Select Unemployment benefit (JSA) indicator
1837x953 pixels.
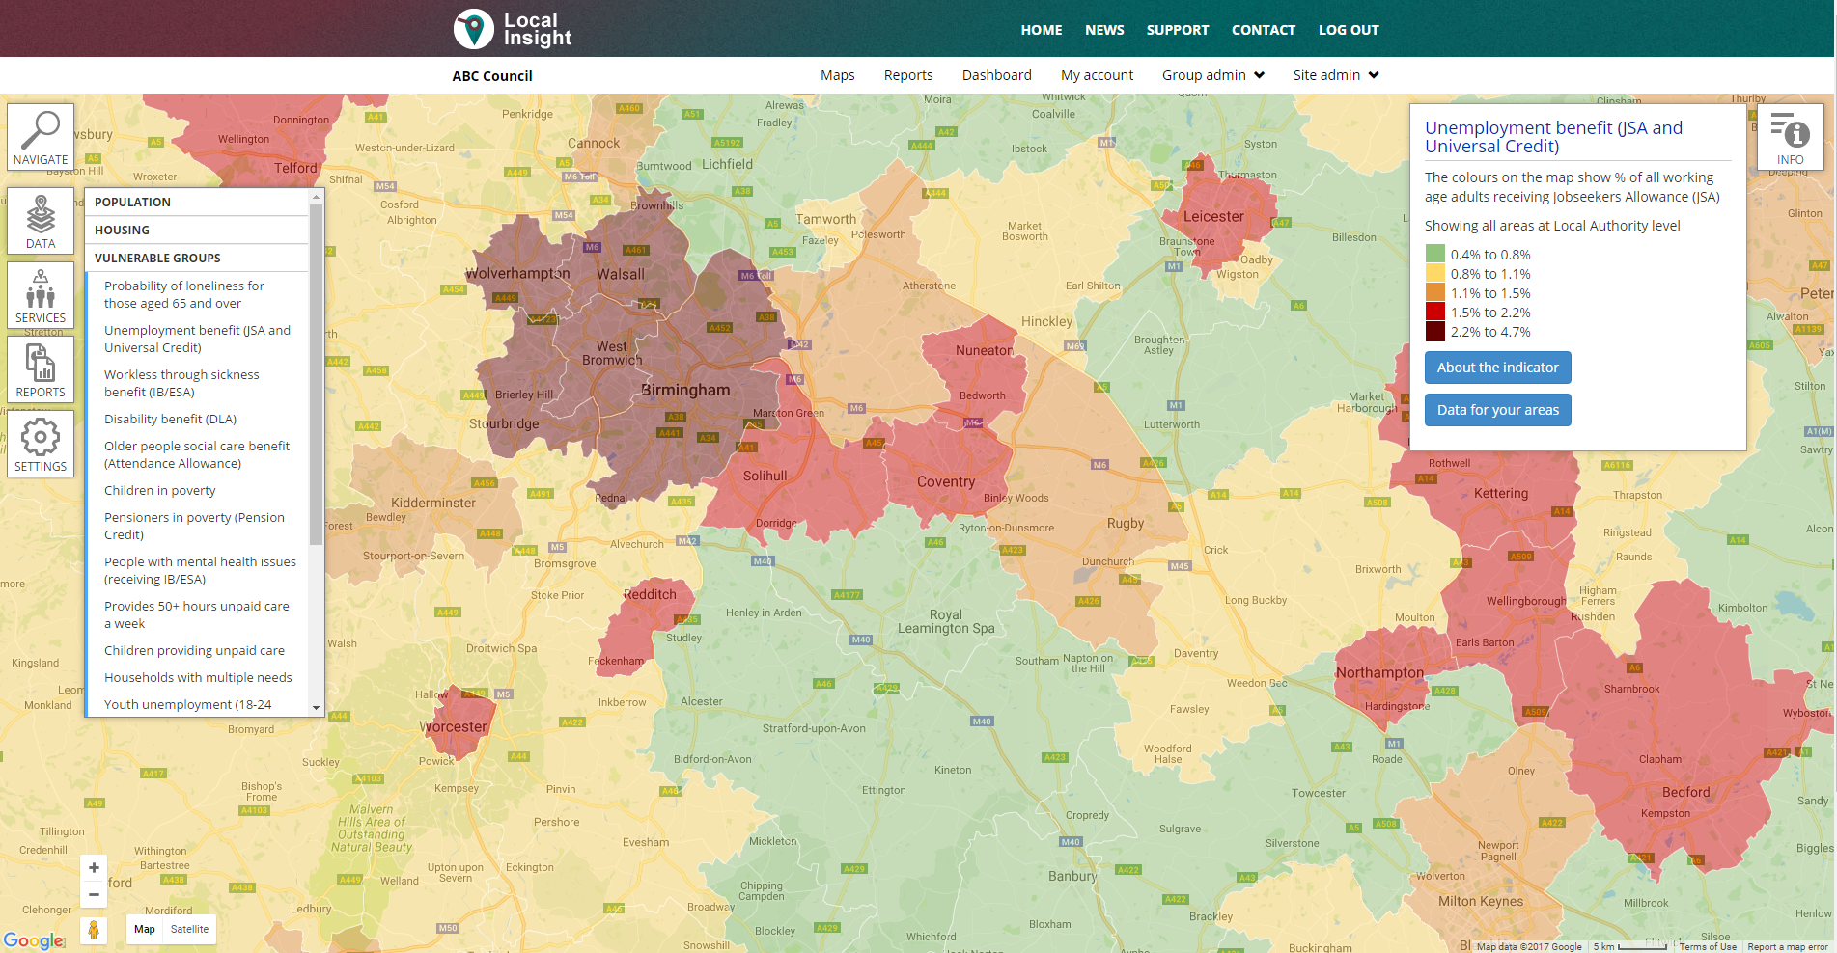197,339
